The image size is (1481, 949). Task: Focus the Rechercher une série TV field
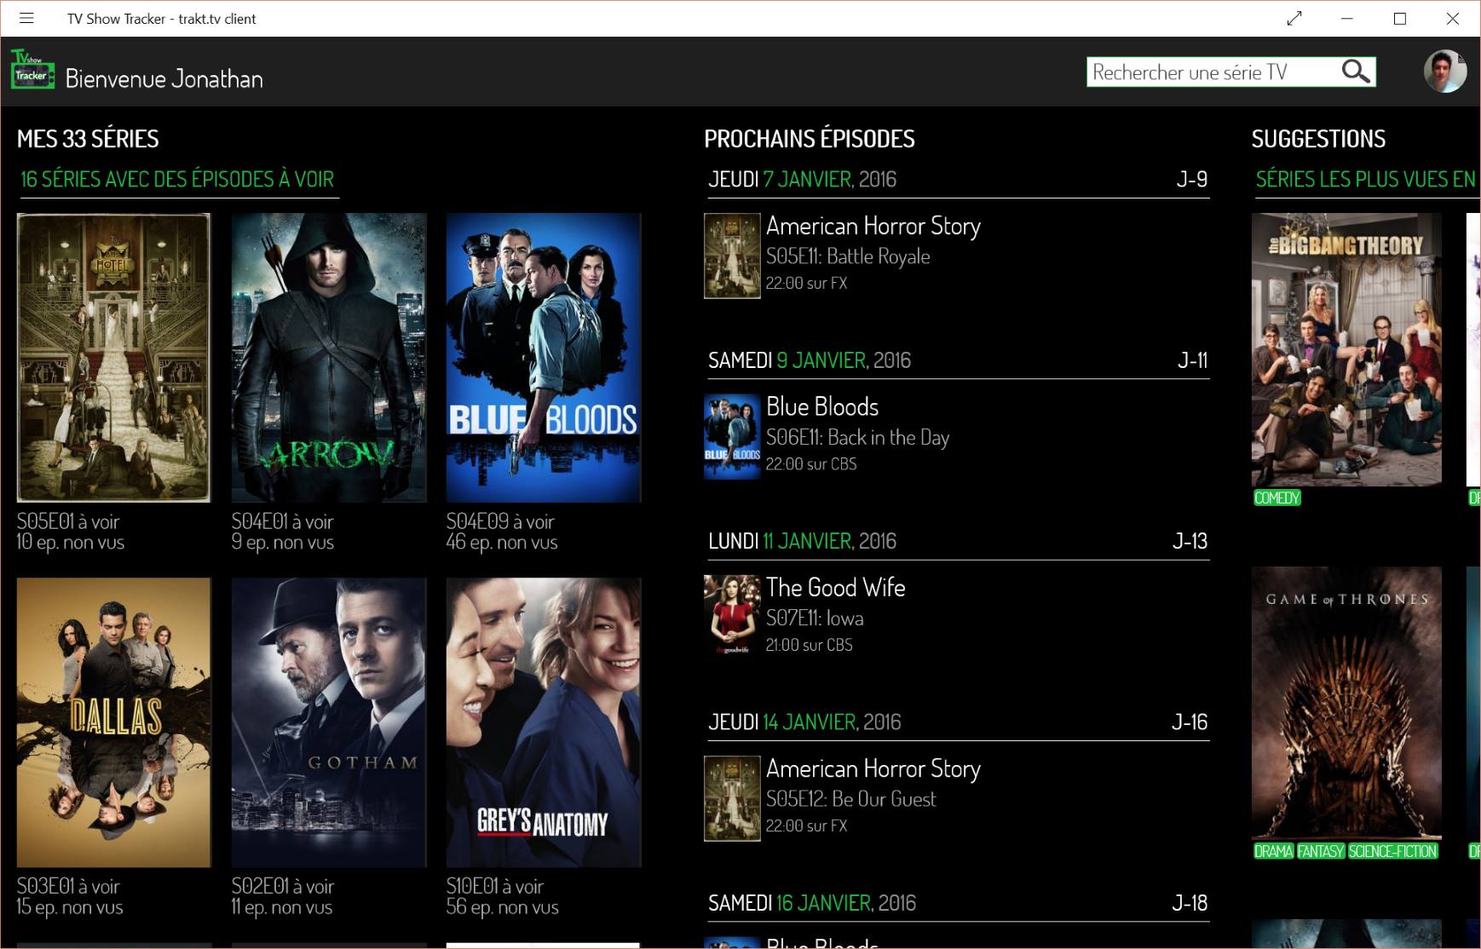point(1231,72)
